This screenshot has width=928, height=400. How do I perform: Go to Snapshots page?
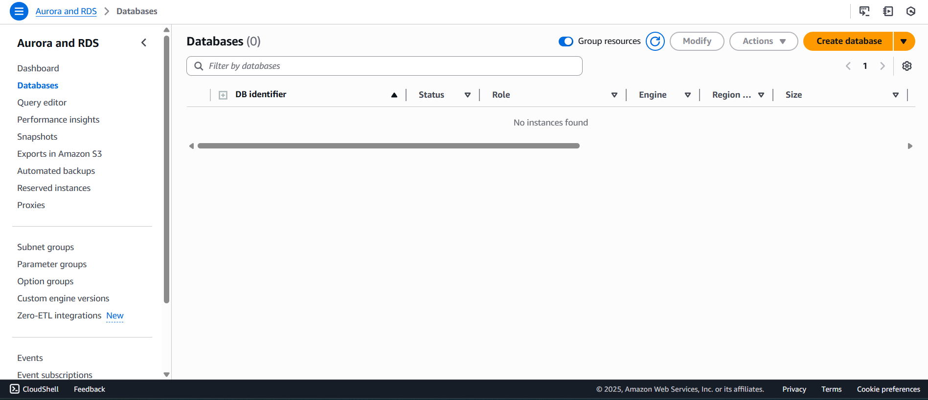[37, 137]
